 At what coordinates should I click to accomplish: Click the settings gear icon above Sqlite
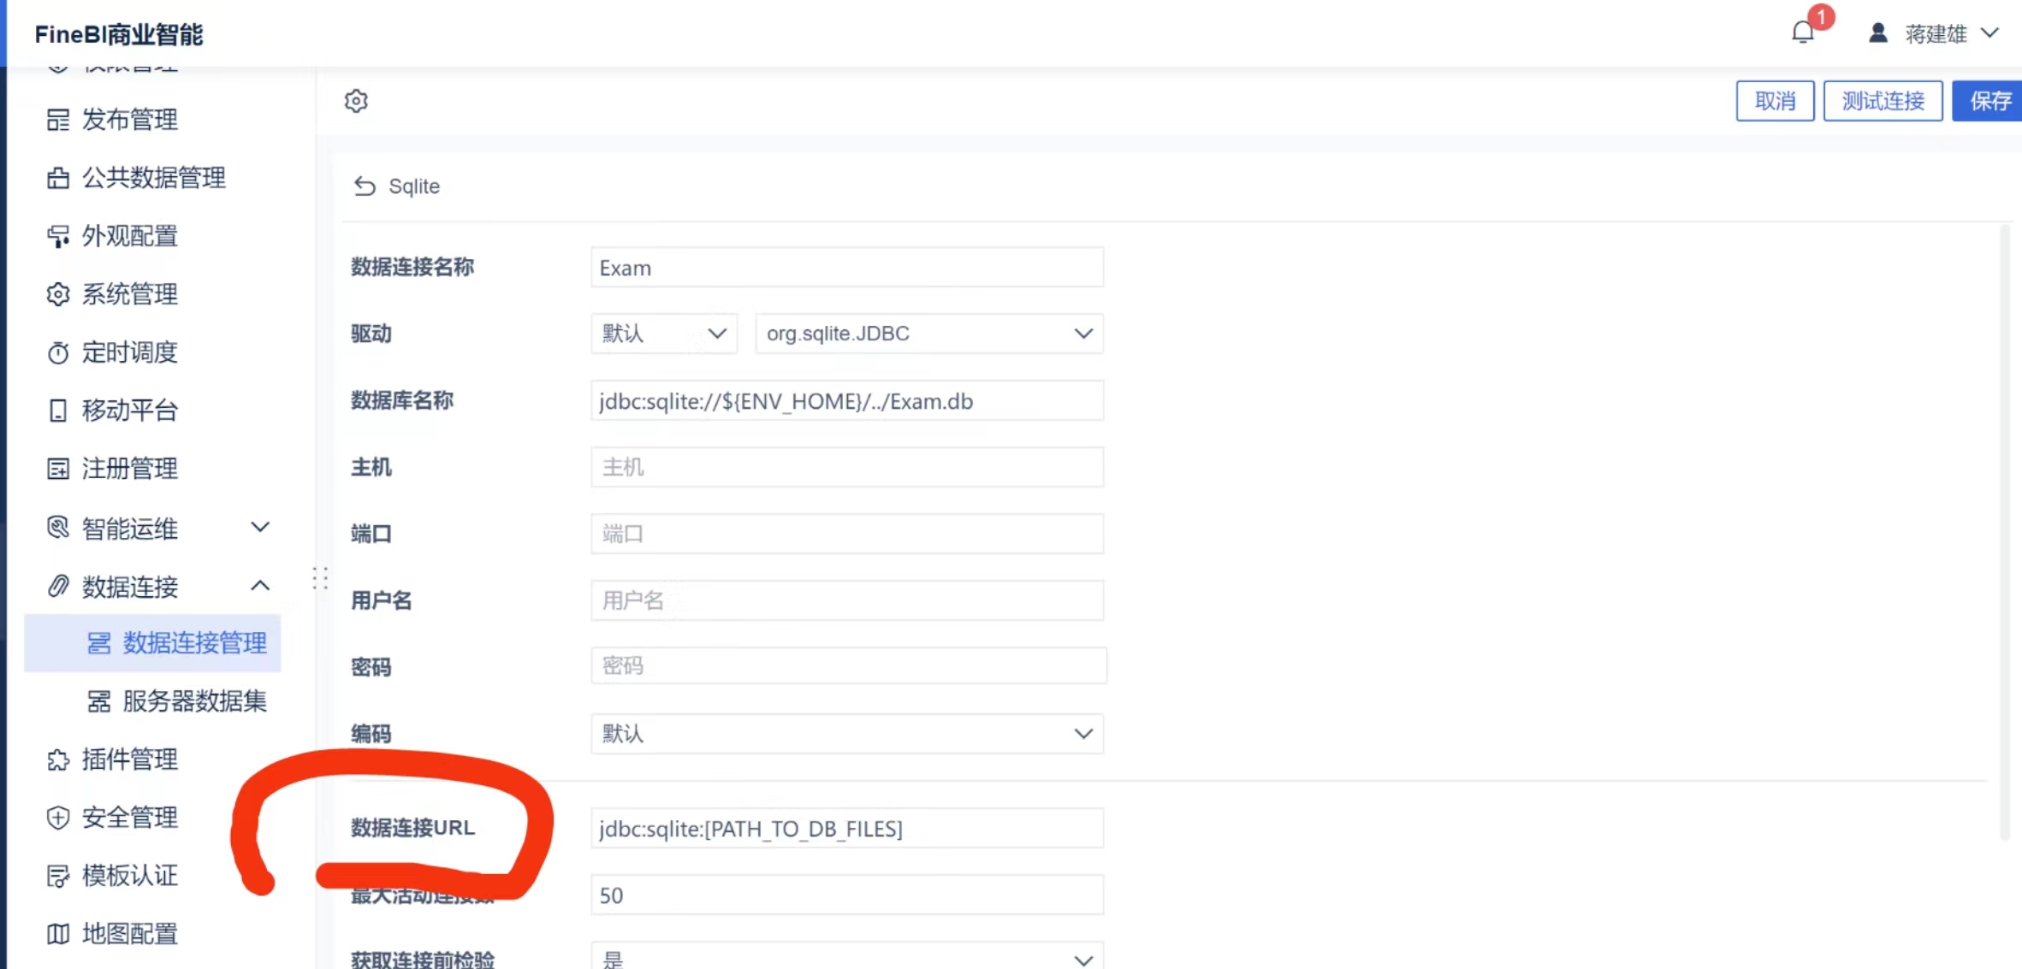[x=356, y=101]
